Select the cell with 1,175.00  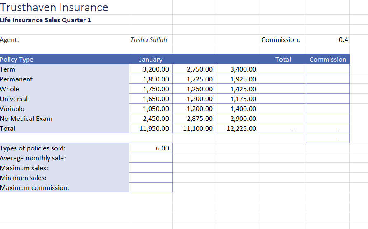click(x=238, y=99)
